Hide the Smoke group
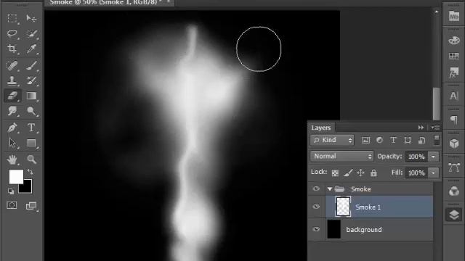 click(316, 188)
